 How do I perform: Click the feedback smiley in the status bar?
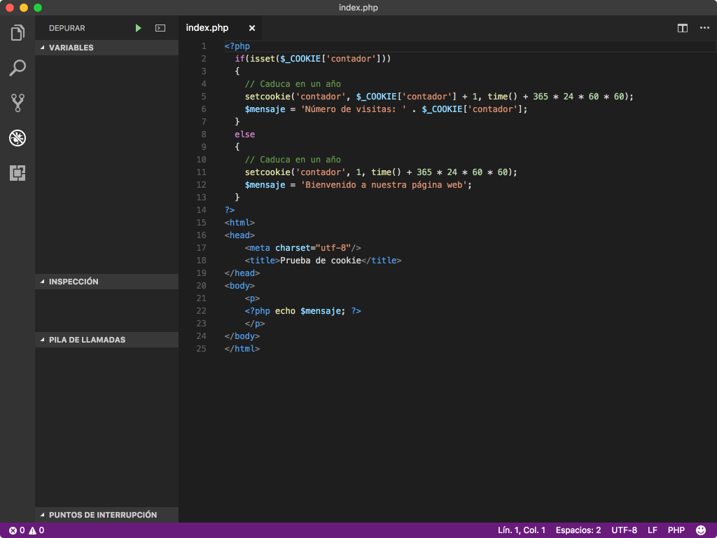(x=699, y=530)
